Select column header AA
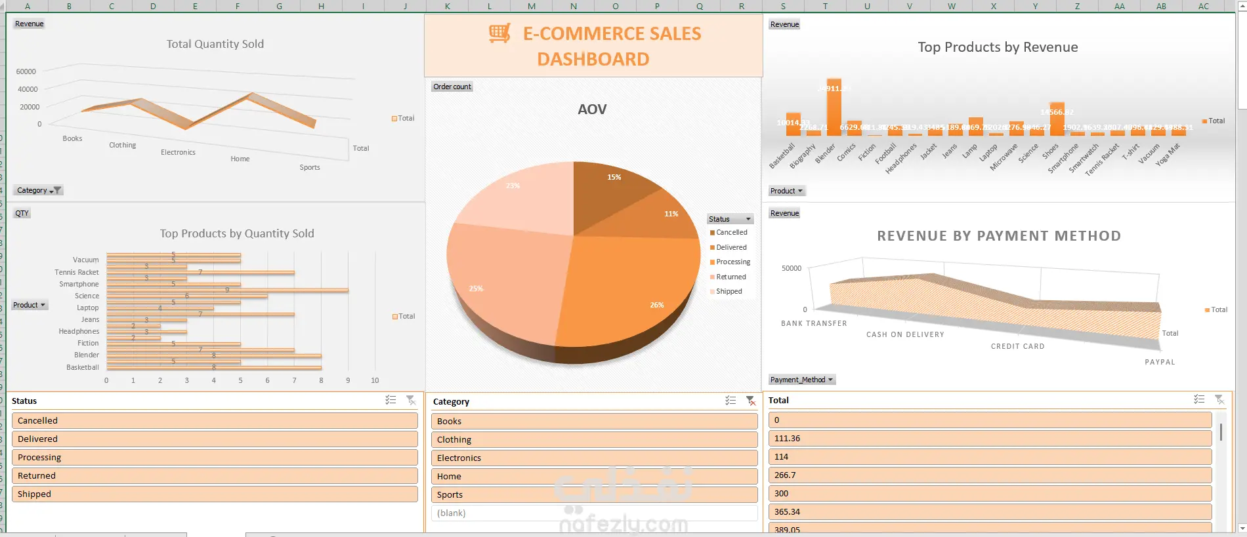This screenshot has height=537, width=1247. pos(1120,6)
